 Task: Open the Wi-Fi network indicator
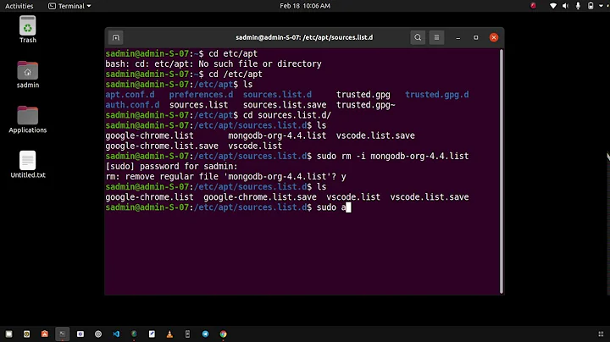[552, 6]
